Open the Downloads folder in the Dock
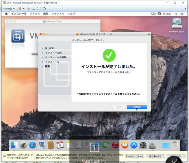The width and height of the screenshot is (189, 163). pyautogui.click(x=165, y=145)
